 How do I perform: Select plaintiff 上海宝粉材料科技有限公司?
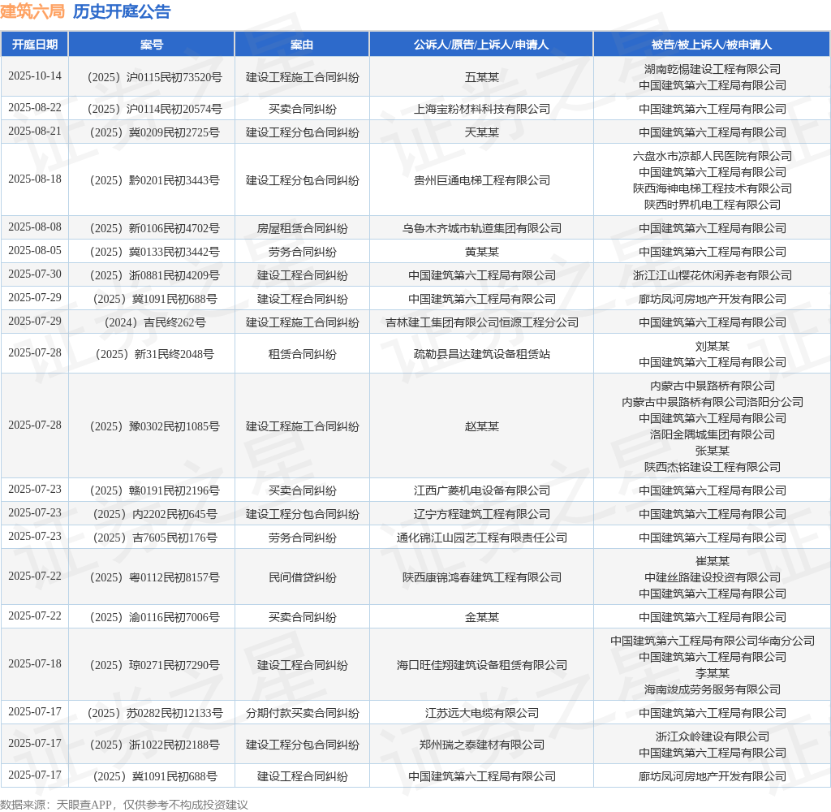point(482,110)
